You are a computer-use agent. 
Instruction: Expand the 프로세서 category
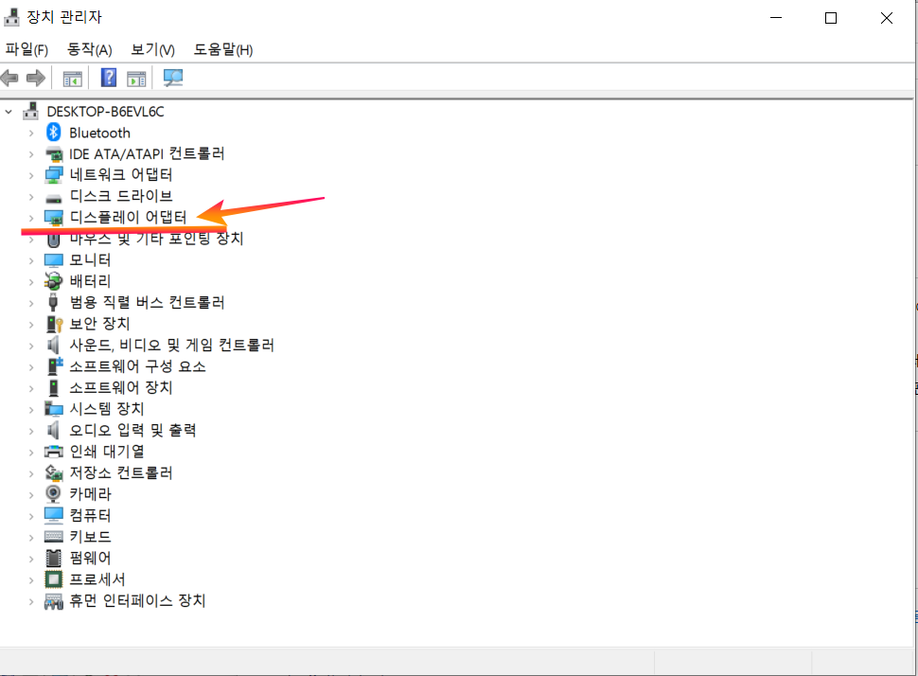[31, 580]
